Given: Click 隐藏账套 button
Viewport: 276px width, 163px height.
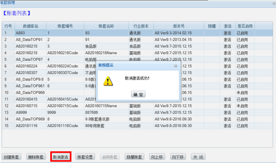Looking at the screenshot, I should (134, 157).
